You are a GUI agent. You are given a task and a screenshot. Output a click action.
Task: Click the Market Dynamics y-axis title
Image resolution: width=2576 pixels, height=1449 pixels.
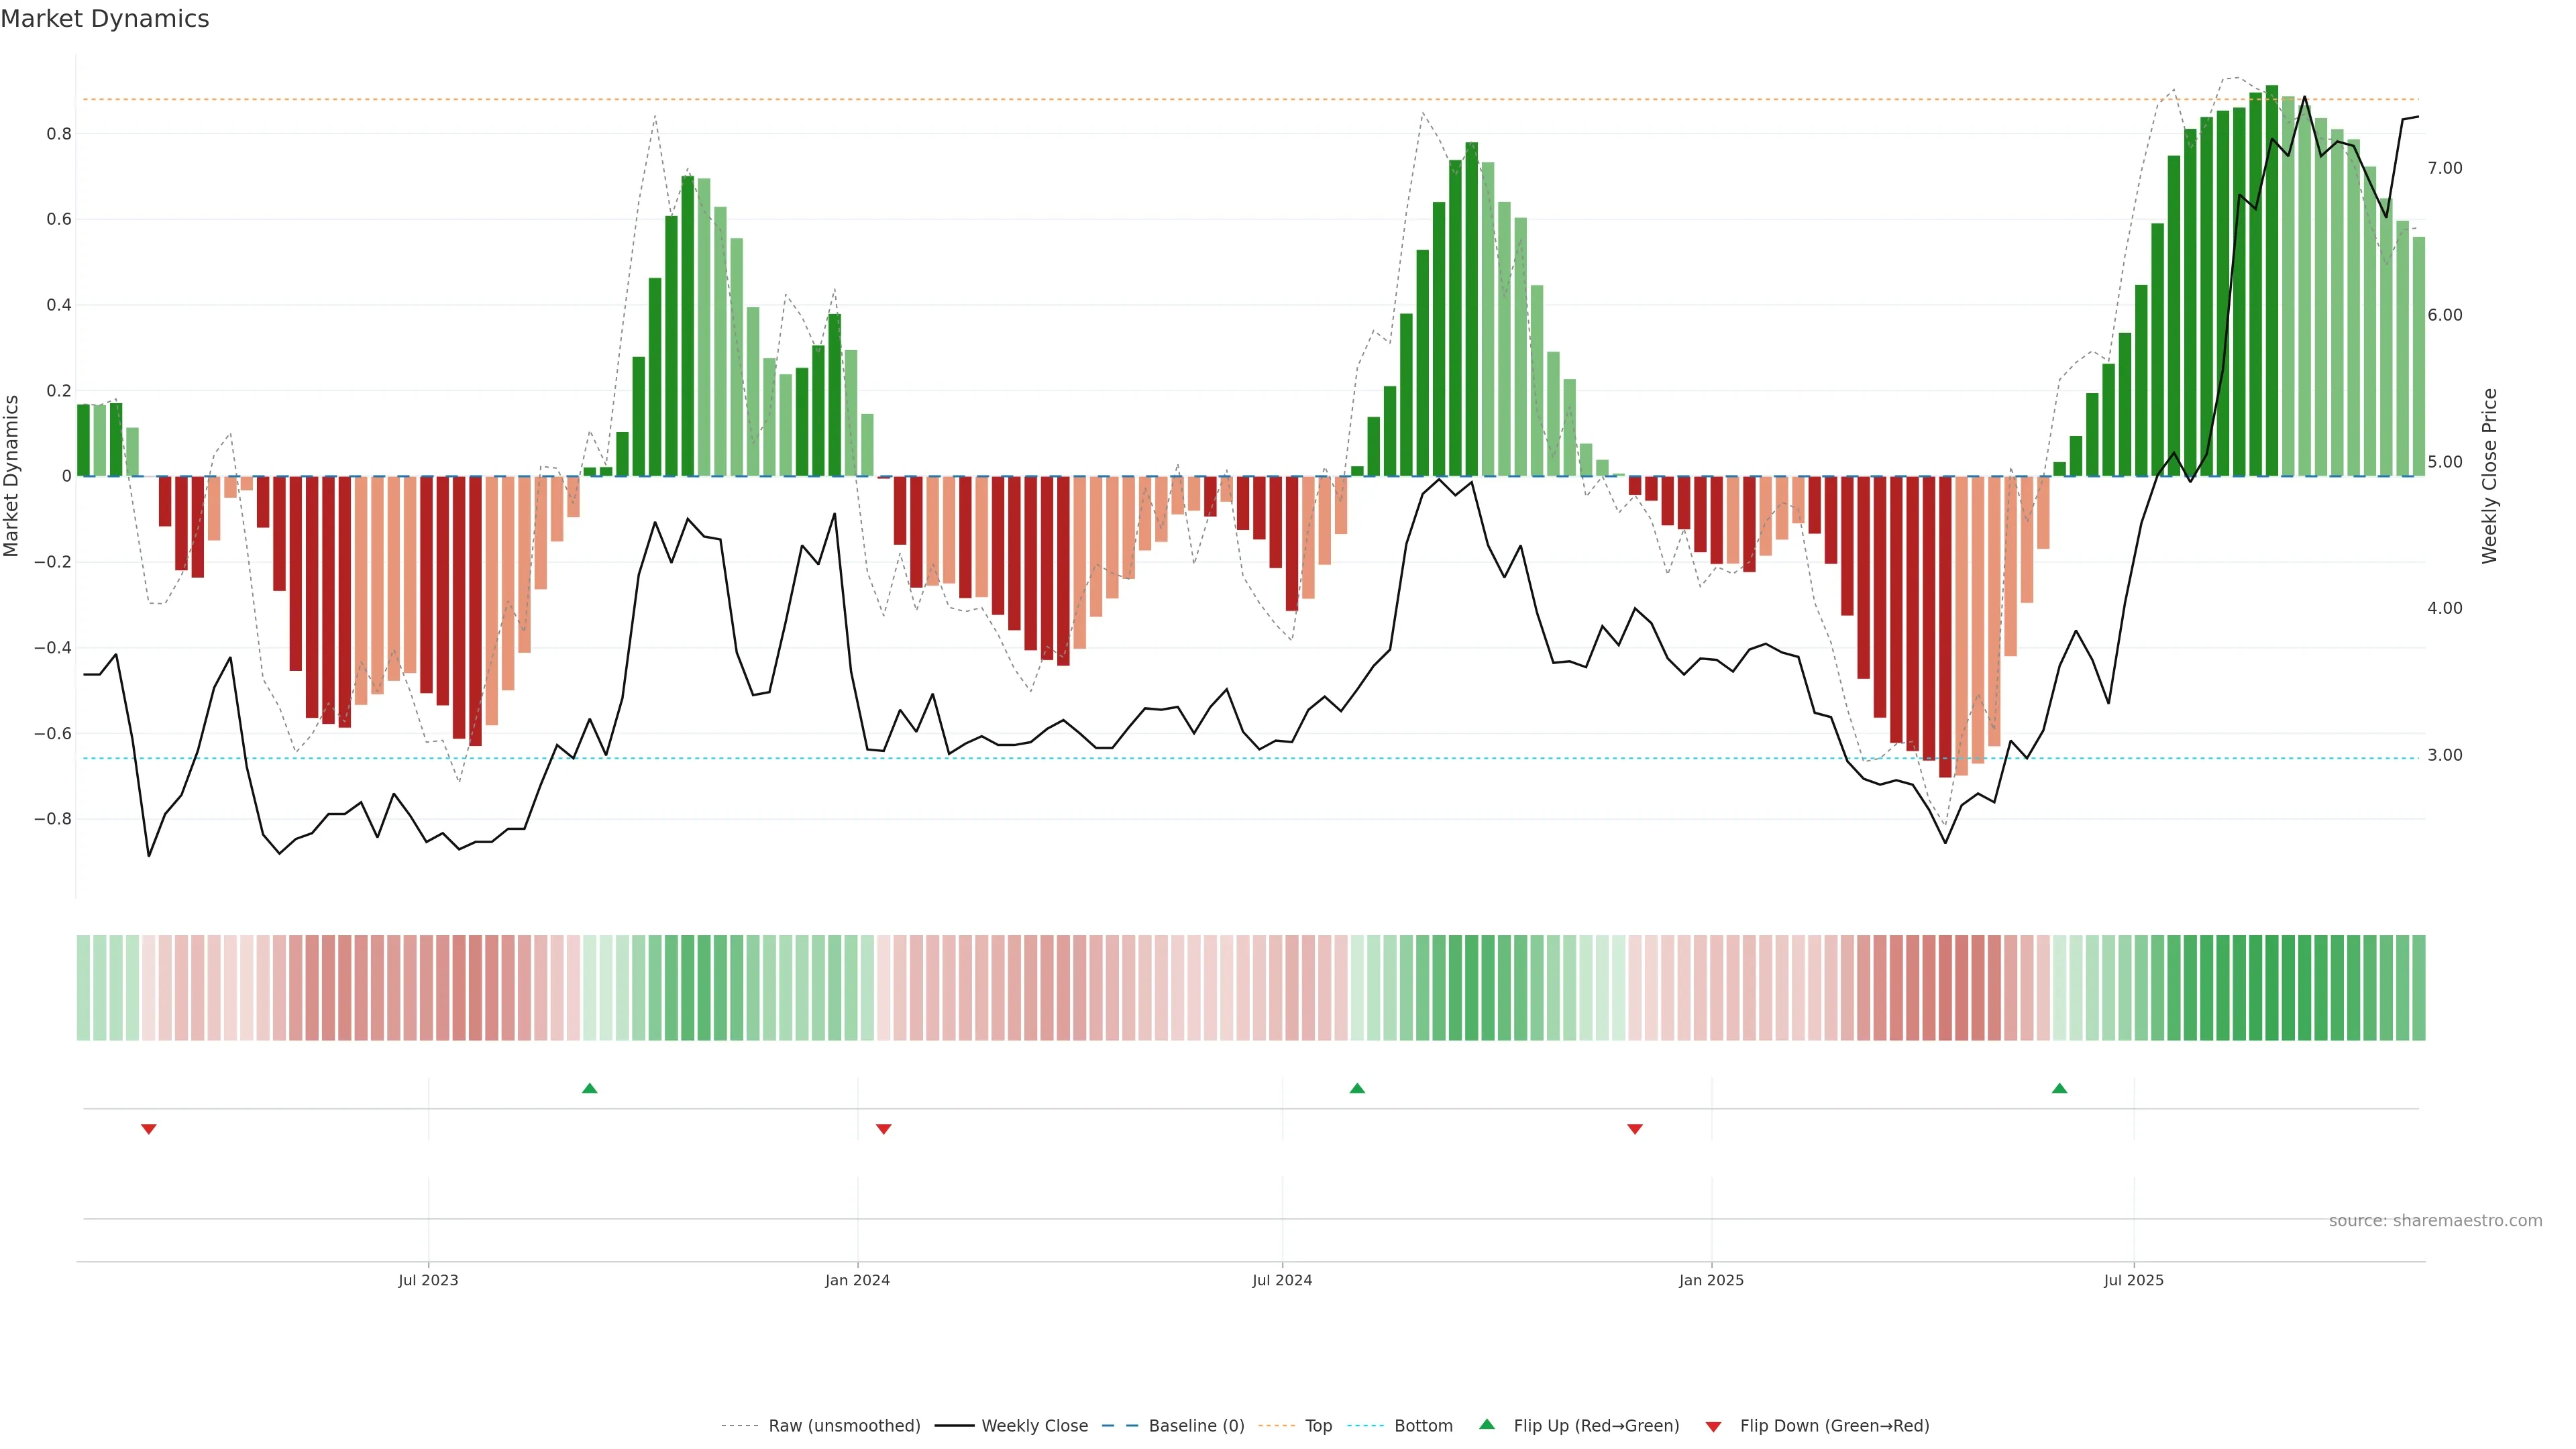tap(12, 476)
